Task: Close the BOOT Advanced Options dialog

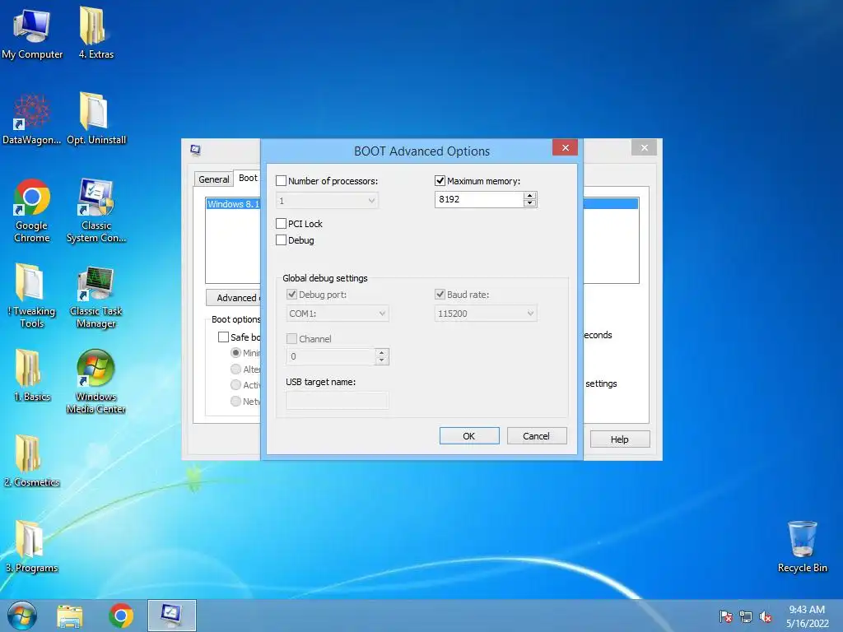Action: point(565,147)
